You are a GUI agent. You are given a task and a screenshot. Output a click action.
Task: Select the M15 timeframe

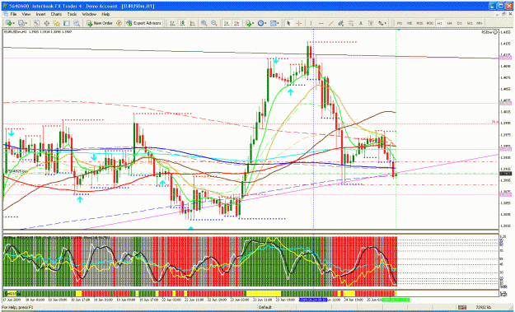click(x=419, y=23)
